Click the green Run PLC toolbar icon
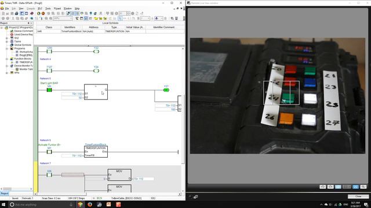Screen dimensions: 371x208 (39, 13)
